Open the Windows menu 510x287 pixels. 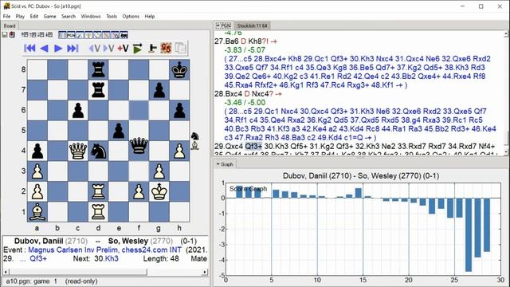point(91,16)
